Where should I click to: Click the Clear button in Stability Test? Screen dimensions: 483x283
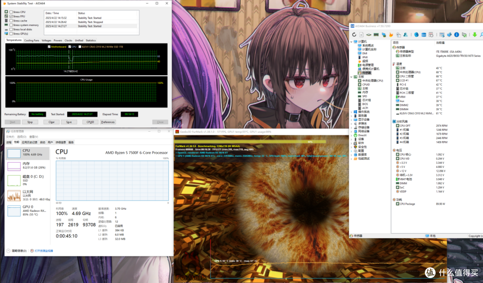[x=51, y=122]
